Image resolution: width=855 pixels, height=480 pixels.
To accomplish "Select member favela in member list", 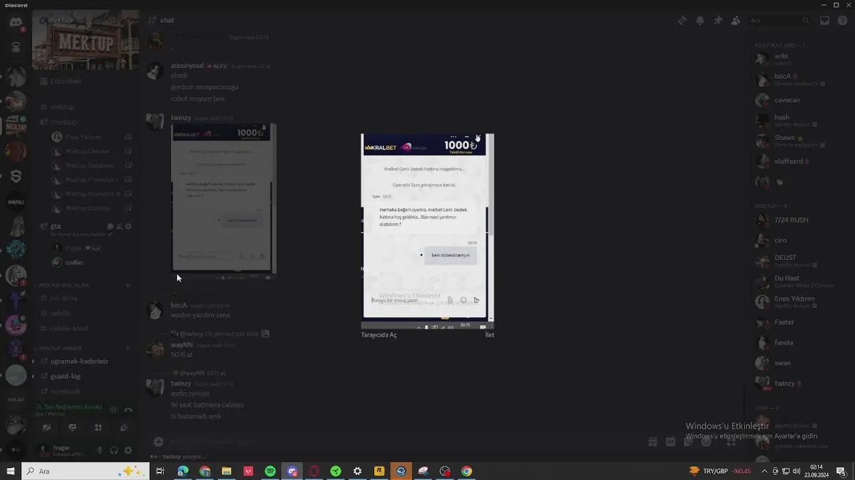I will point(795,343).
